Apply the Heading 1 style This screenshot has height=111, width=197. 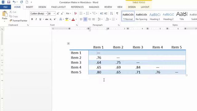[x=155, y=16]
